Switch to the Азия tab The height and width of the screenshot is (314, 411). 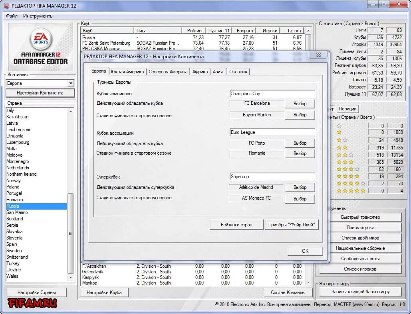point(218,72)
